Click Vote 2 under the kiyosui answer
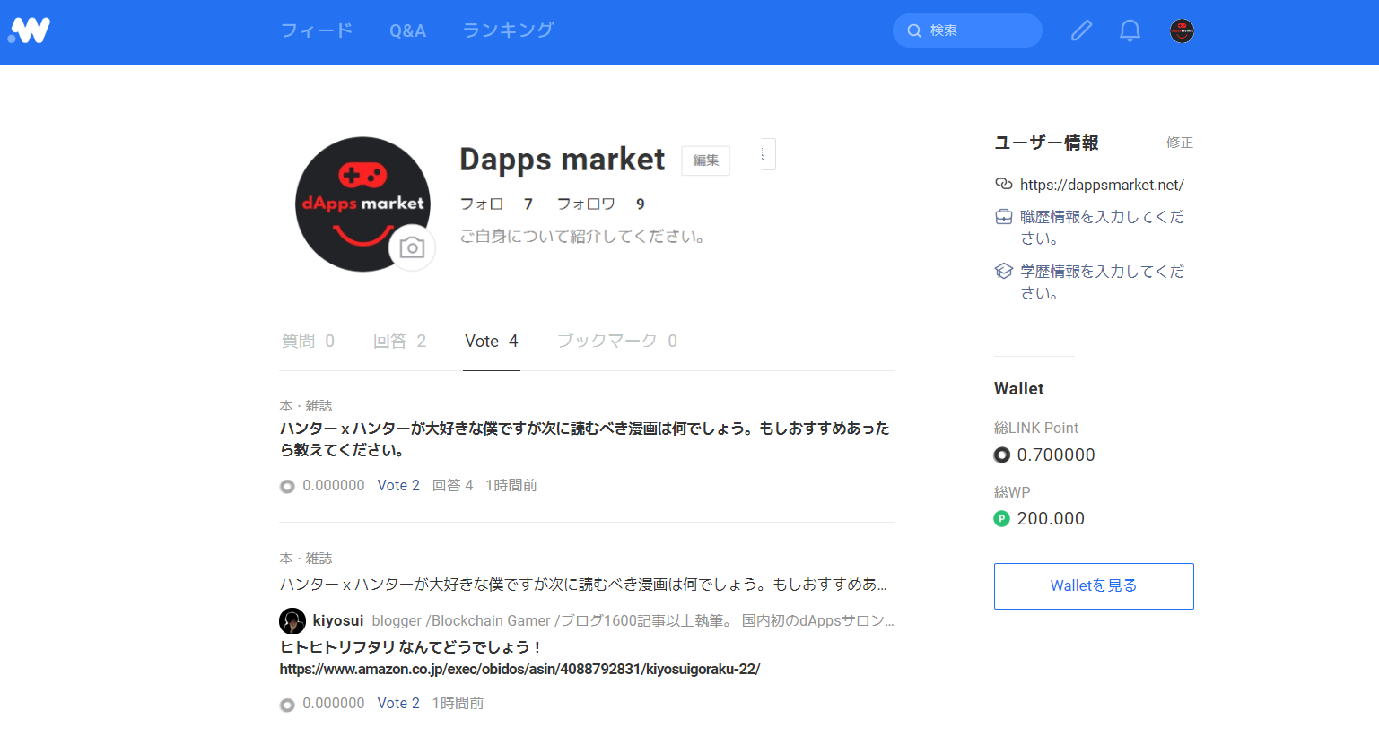Viewport: 1379px width, 745px height. (x=398, y=703)
